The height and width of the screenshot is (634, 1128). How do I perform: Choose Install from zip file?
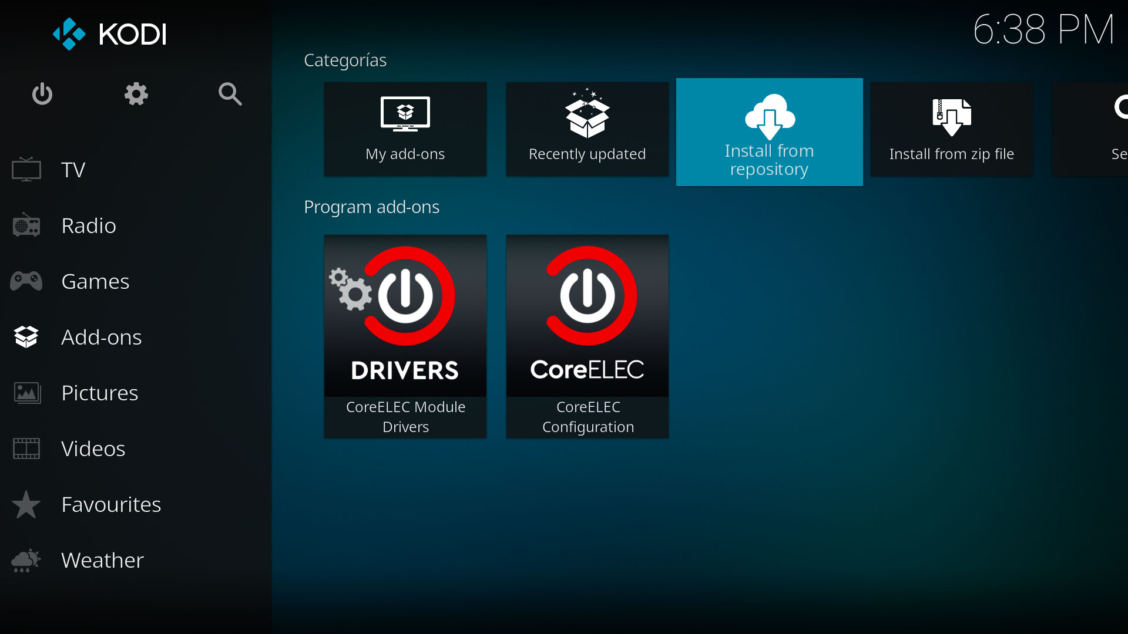(952, 129)
